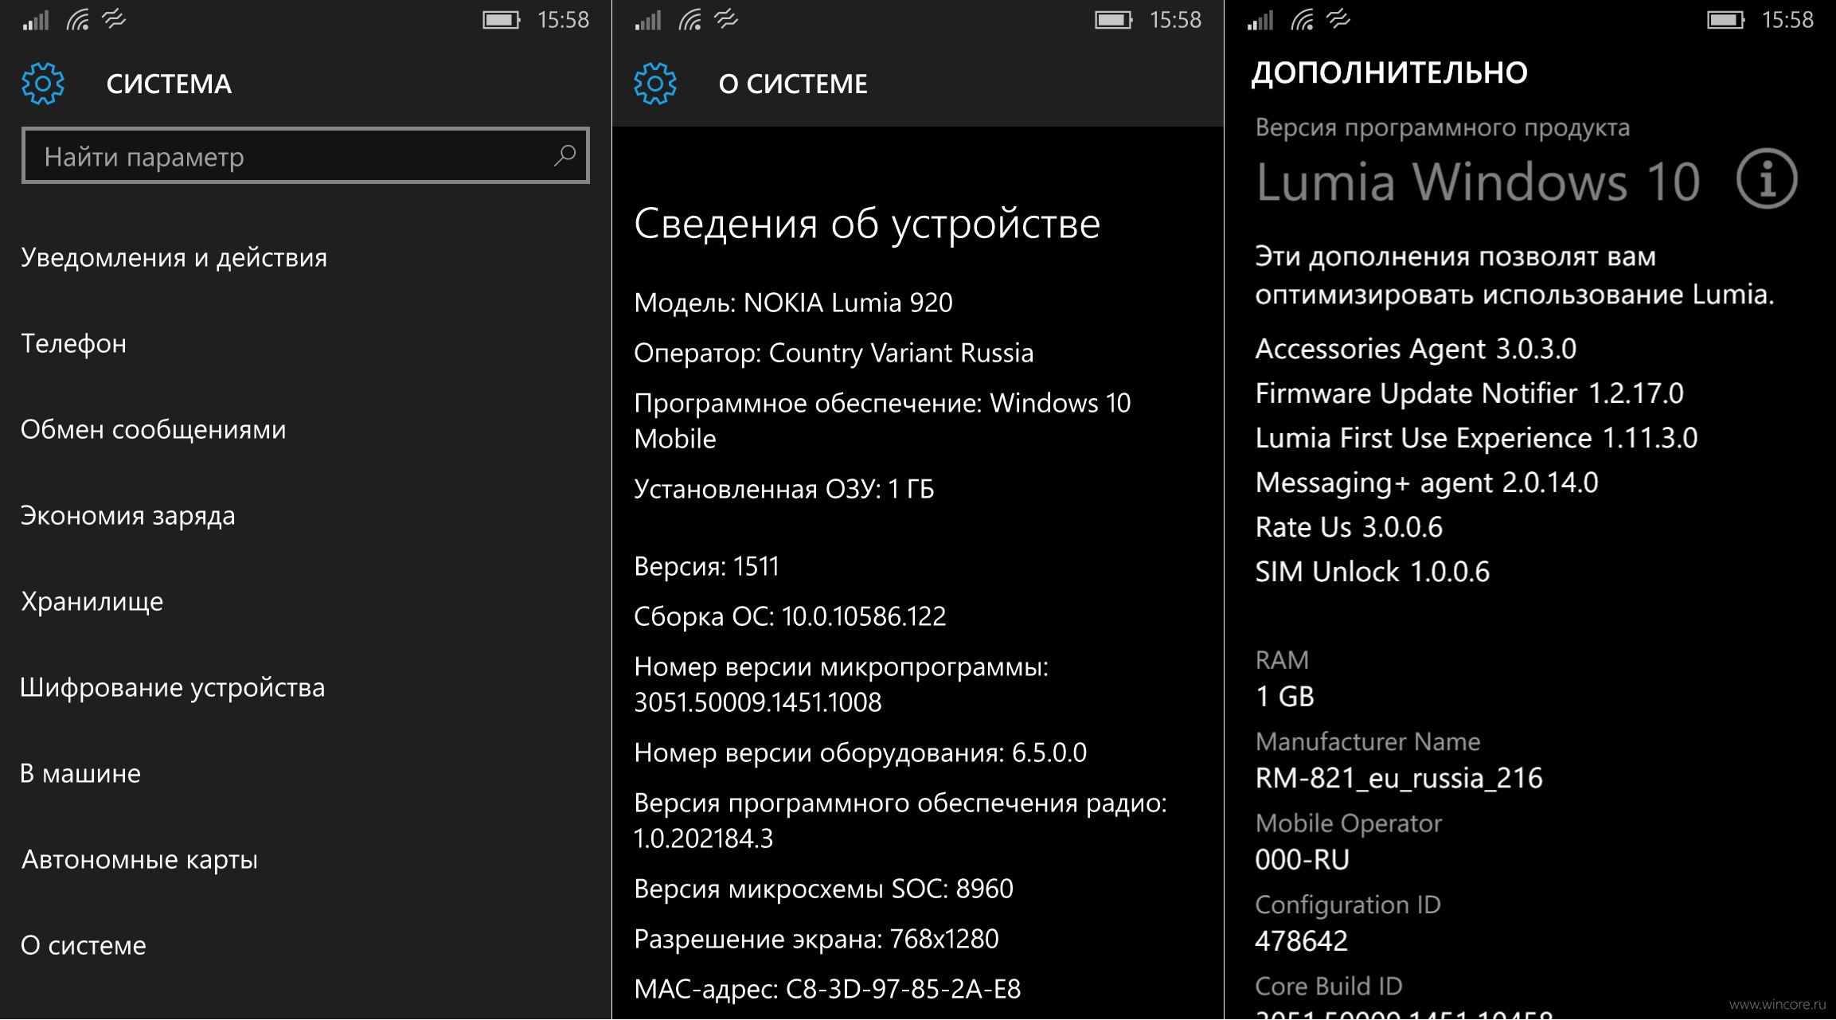Open Уведомления и действия settings

(x=174, y=257)
